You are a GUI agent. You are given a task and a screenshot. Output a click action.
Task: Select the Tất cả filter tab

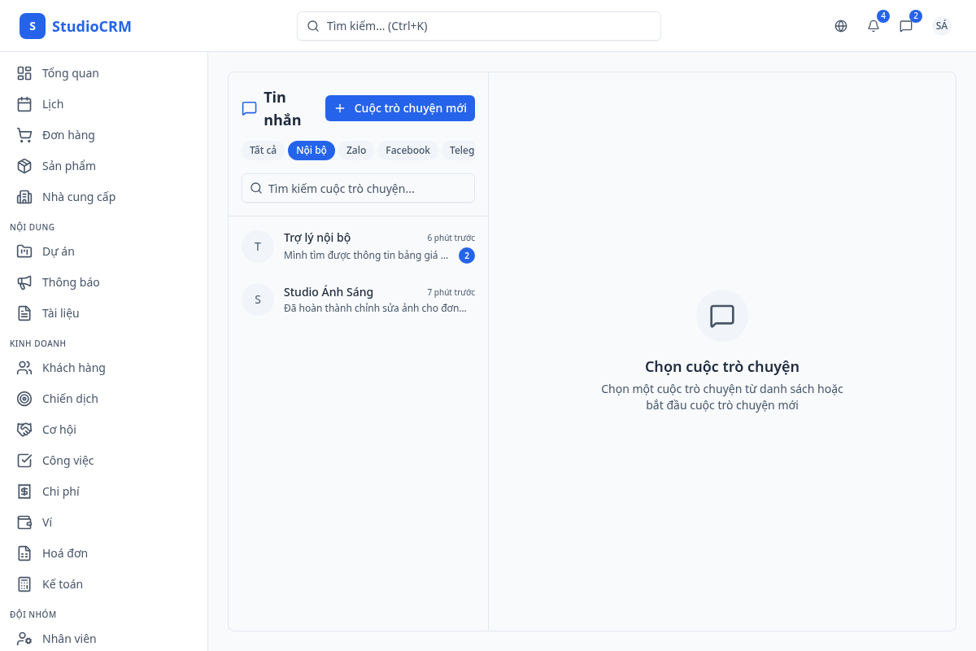click(x=263, y=151)
